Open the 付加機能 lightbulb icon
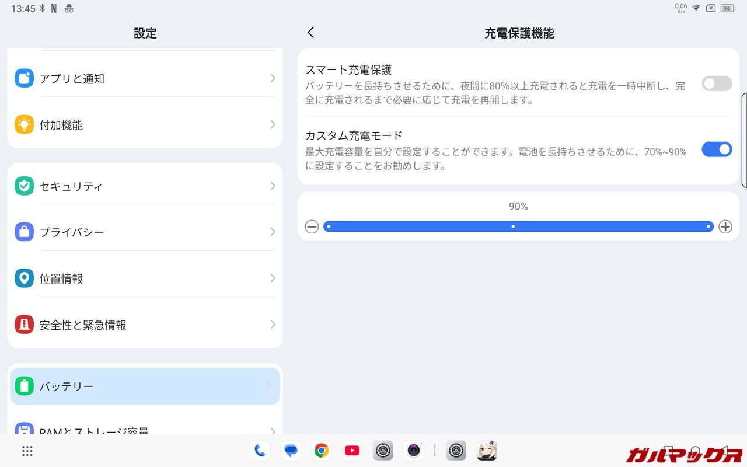This screenshot has width=747, height=467. point(24,124)
